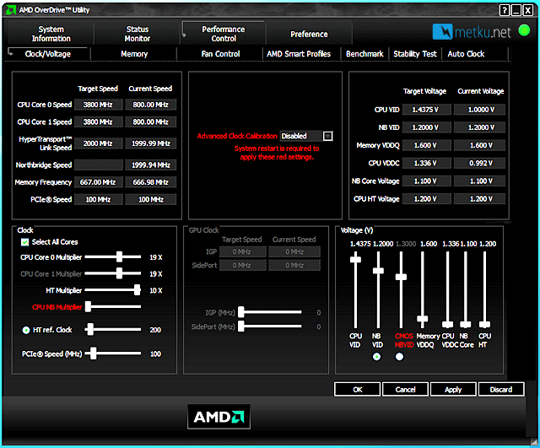Image resolution: width=540 pixels, height=448 pixels.
Task: Click the empty Northbridge target speed field
Action: (98, 165)
